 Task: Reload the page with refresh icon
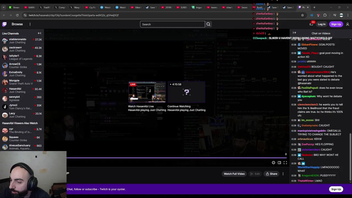(x=17, y=15)
